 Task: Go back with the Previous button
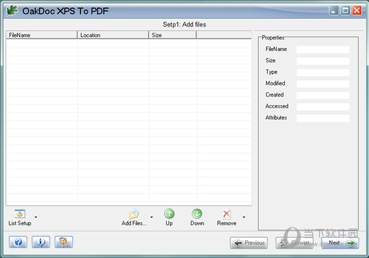click(248, 243)
